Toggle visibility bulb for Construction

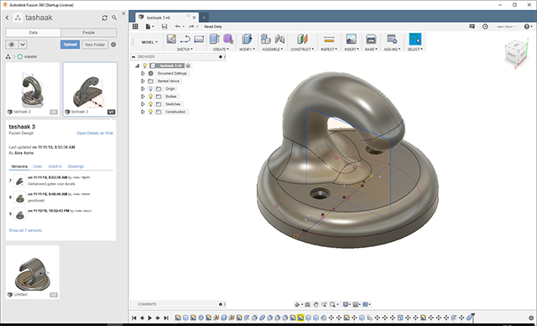tap(150, 112)
